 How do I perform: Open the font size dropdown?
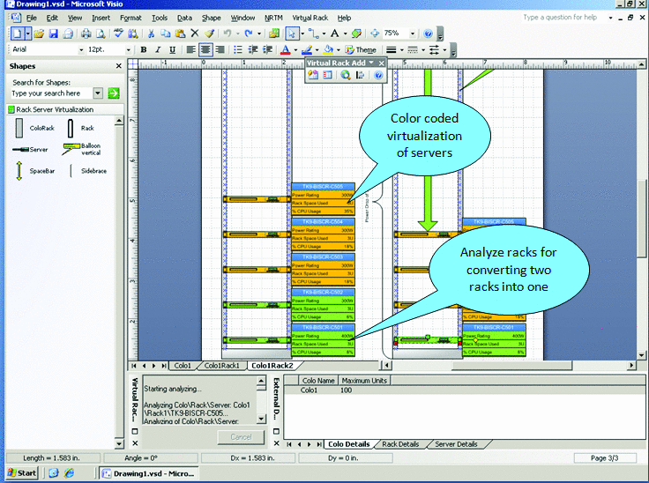[129, 50]
